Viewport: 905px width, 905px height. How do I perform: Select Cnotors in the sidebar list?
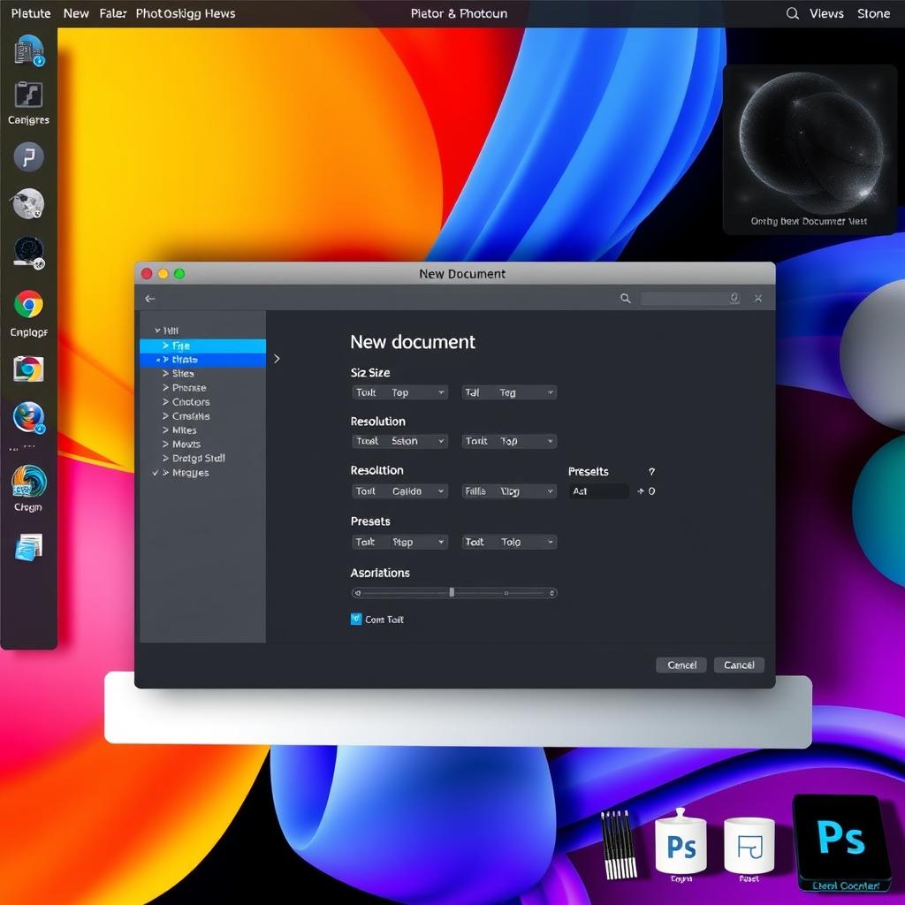(191, 402)
